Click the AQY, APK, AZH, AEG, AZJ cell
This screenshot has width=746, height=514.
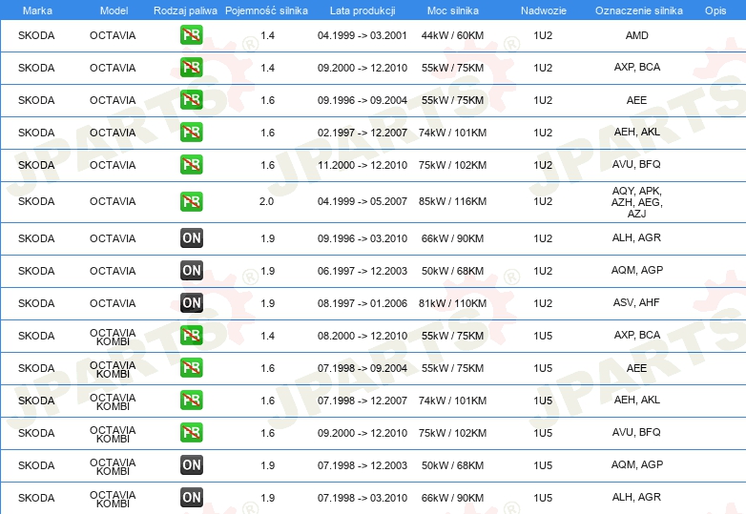pos(637,202)
